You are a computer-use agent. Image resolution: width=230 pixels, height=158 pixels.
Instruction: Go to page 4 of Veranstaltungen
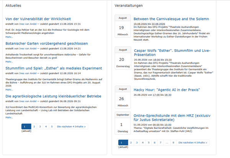[x=143, y=142]
